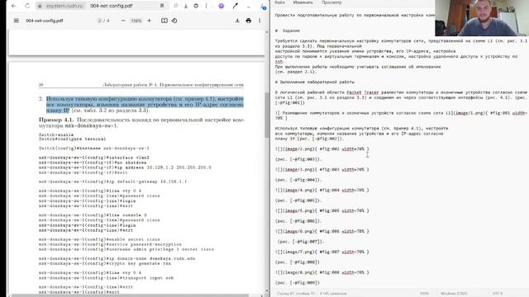529x297 pixels.
Task: Bookmark this page with the bookmark icon
Action: click(162, 6)
